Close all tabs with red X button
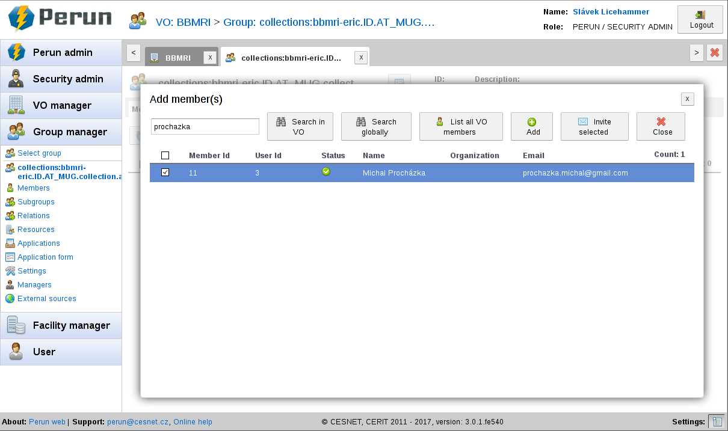This screenshot has width=728, height=431. tap(715, 53)
